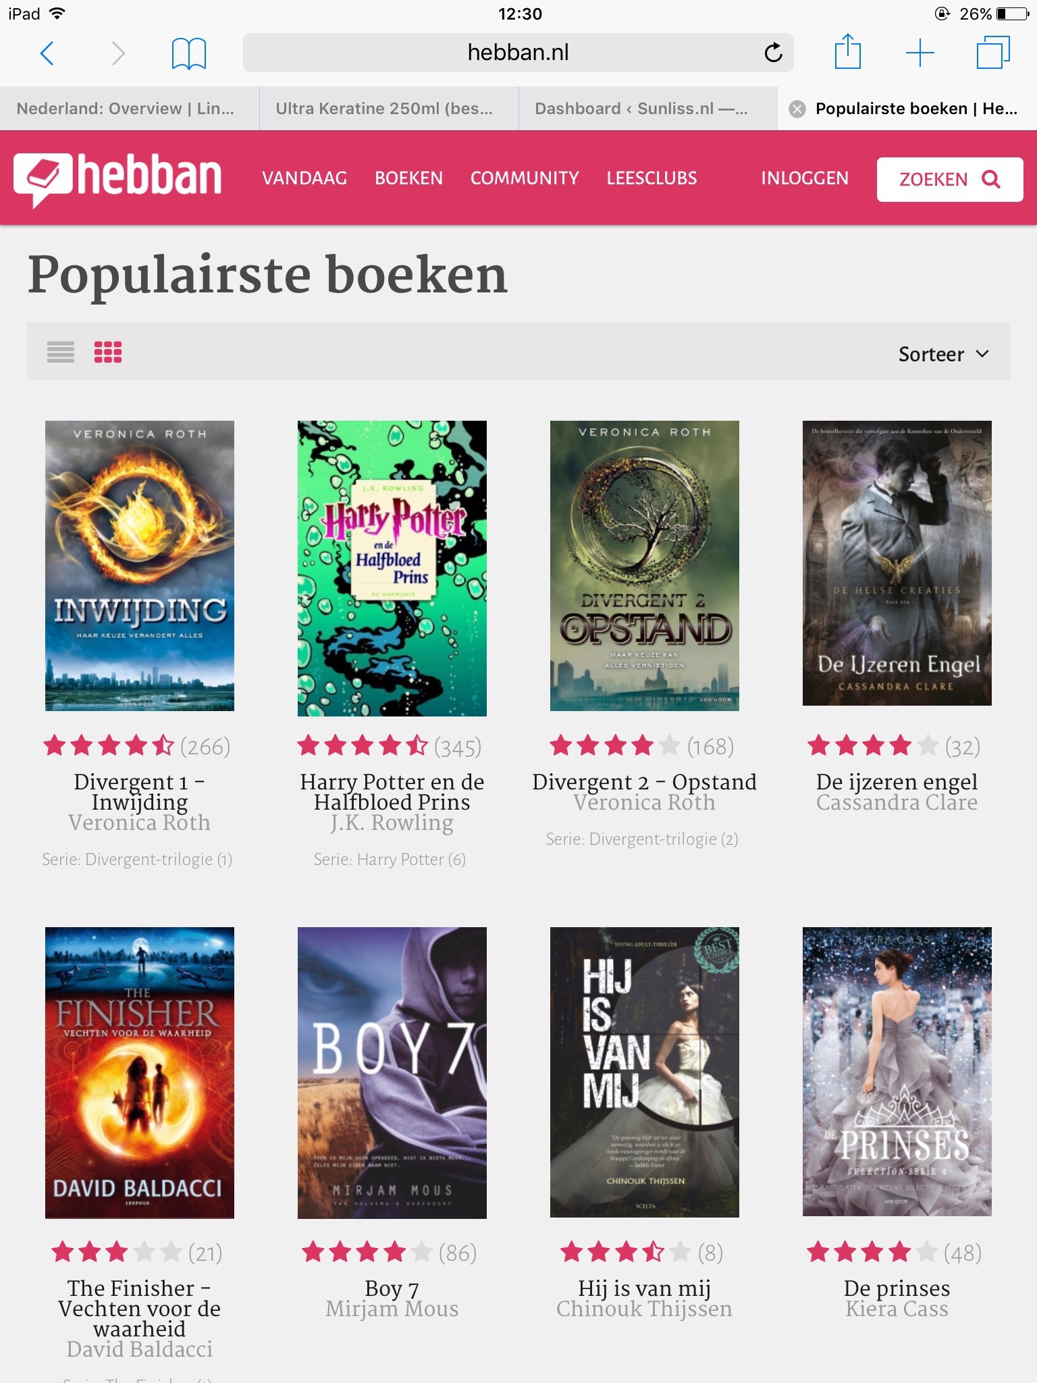This screenshot has height=1383, width=1037.
Task: Open Harry Potter Halfbloed Prins cover
Action: (x=392, y=569)
